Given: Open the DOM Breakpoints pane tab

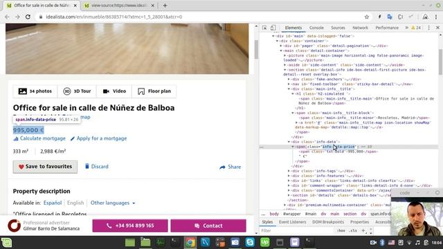Looking at the screenshot, I should click(x=328, y=222).
